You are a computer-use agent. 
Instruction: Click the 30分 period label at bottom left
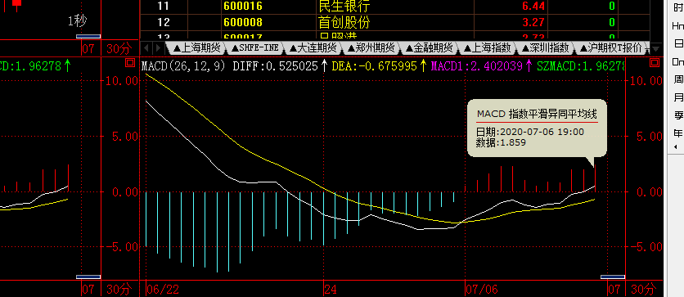coord(119,289)
